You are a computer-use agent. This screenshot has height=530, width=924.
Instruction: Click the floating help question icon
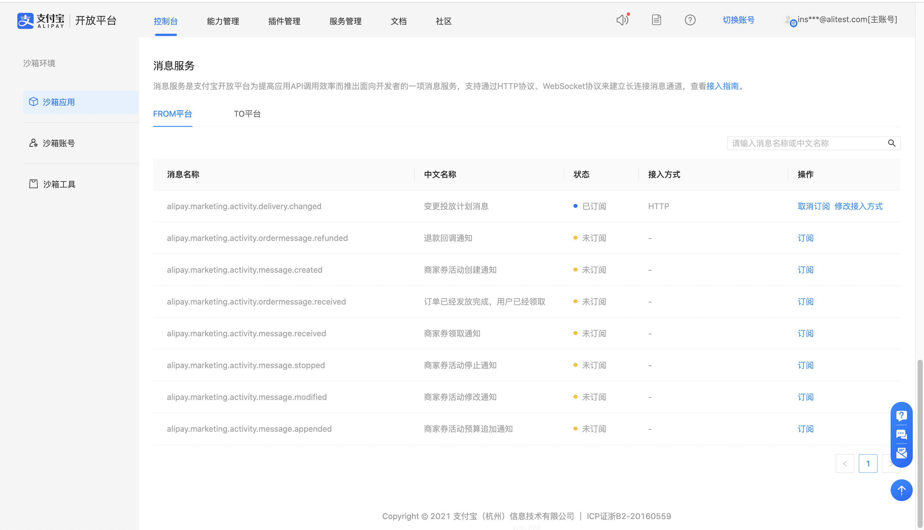[x=901, y=416]
